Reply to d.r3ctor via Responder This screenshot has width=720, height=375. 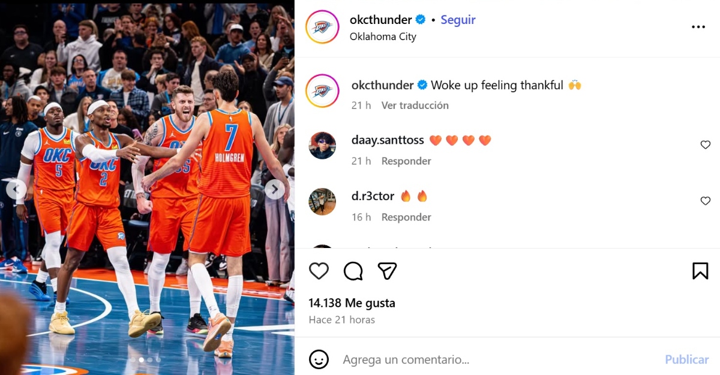click(x=406, y=217)
